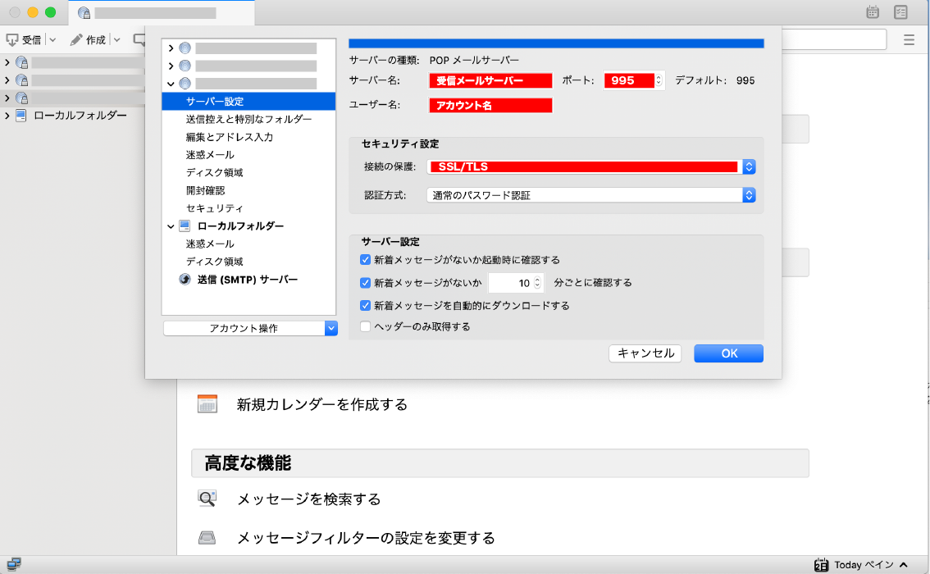Viewport: 930px width, 574px height.
Task: Click the message filter settings icon
Action: coord(207,538)
